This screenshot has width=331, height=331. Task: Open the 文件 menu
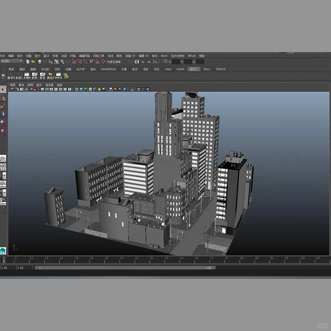click(2, 56)
